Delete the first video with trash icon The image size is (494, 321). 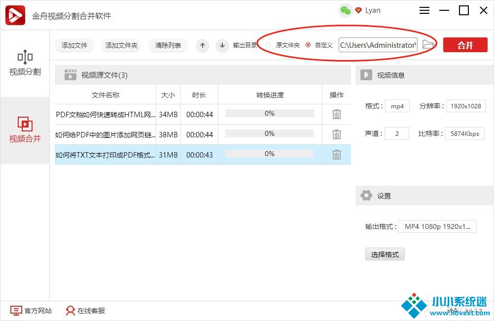click(337, 114)
